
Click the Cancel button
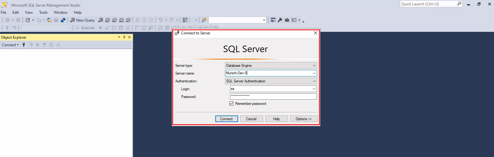(x=251, y=119)
